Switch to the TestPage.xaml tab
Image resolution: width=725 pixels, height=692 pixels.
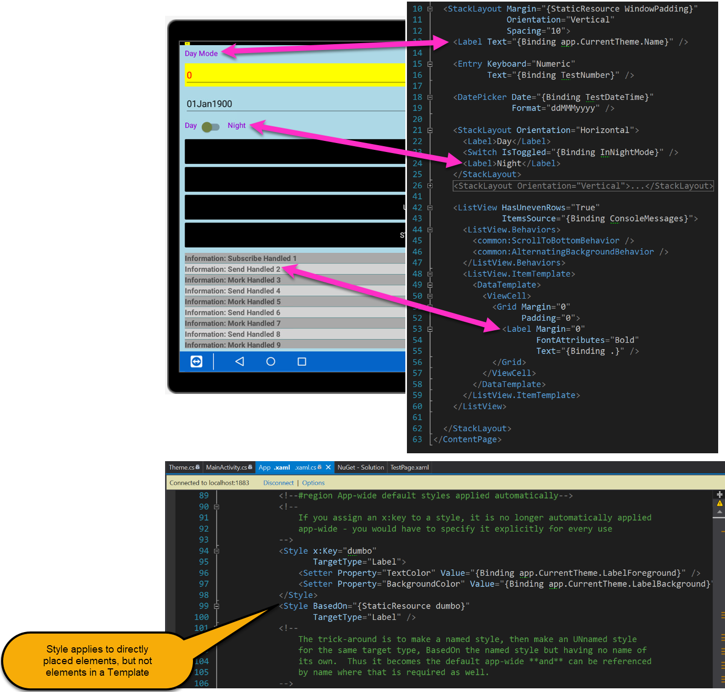409,467
